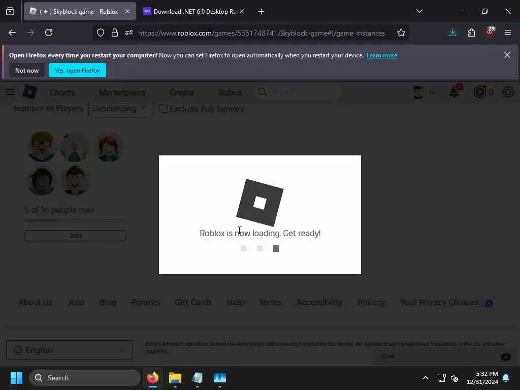Image resolution: width=520 pixels, height=390 pixels.
Task: Bookmark this page with the star
Action: point(401,32)
